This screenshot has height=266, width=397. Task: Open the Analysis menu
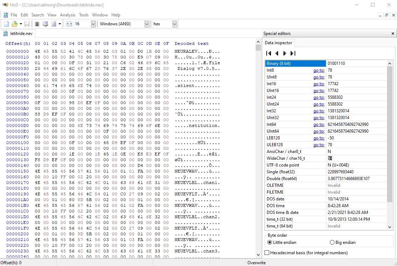click(x=67, y=15)
